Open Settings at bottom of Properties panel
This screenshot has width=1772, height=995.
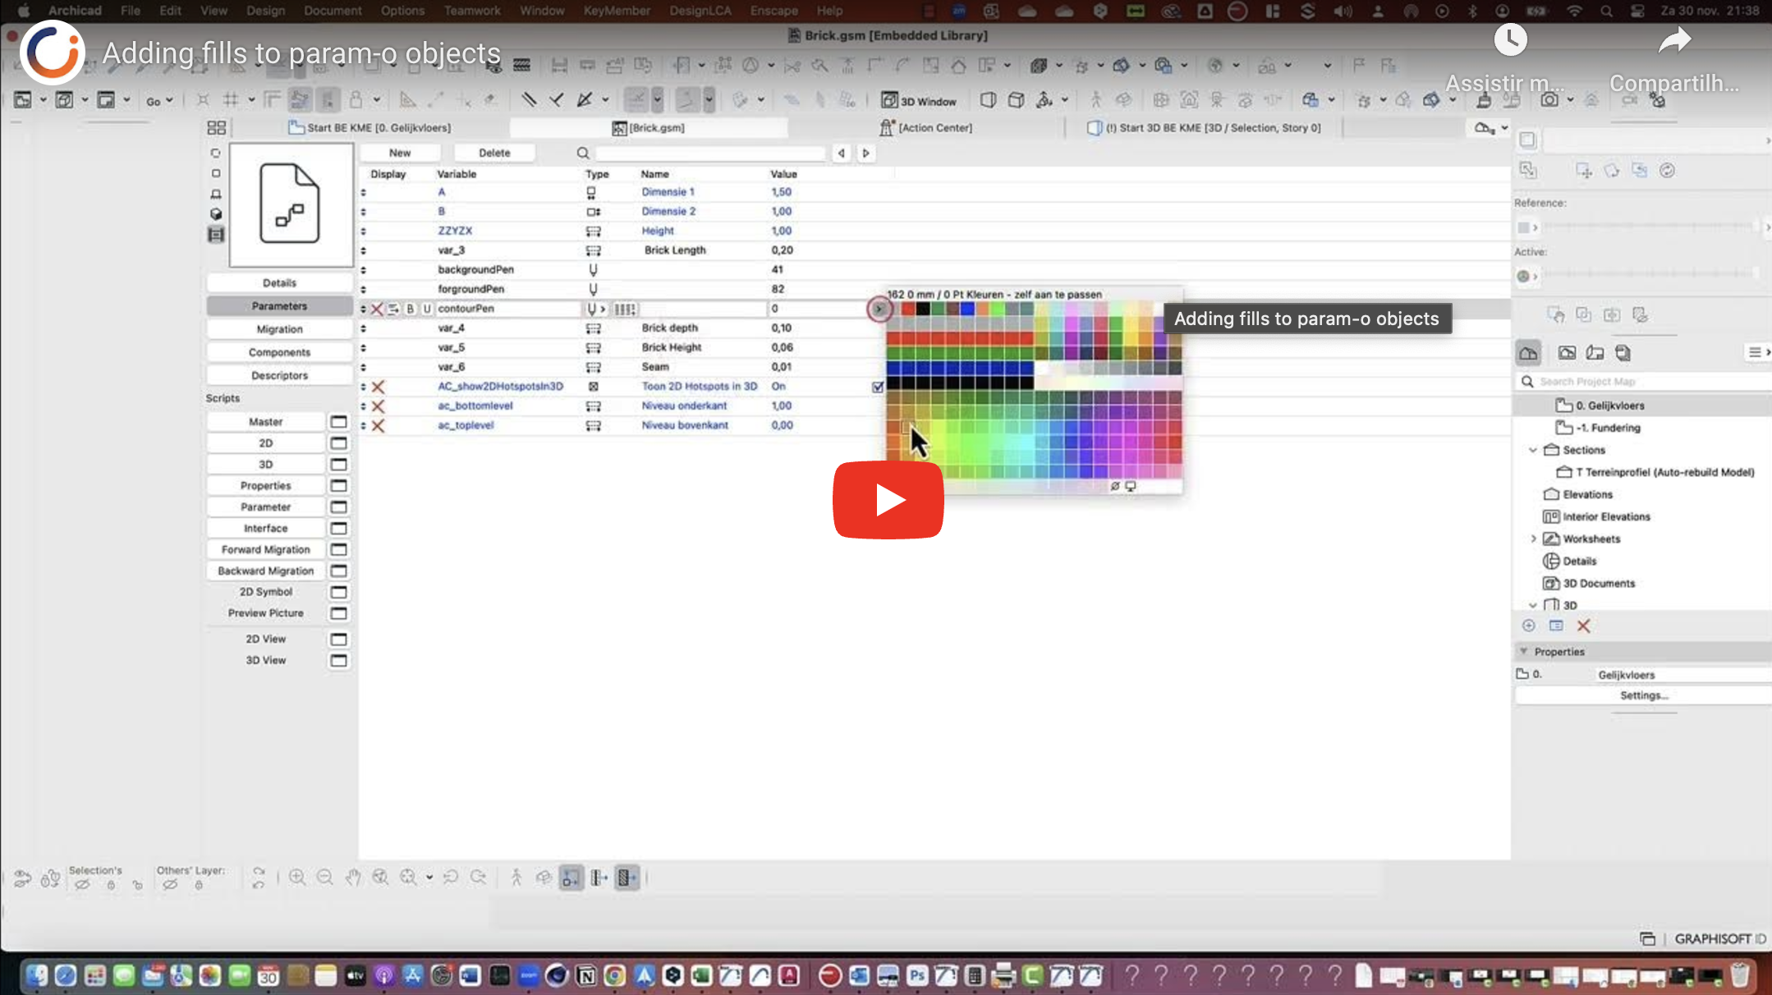point(1644,695)
